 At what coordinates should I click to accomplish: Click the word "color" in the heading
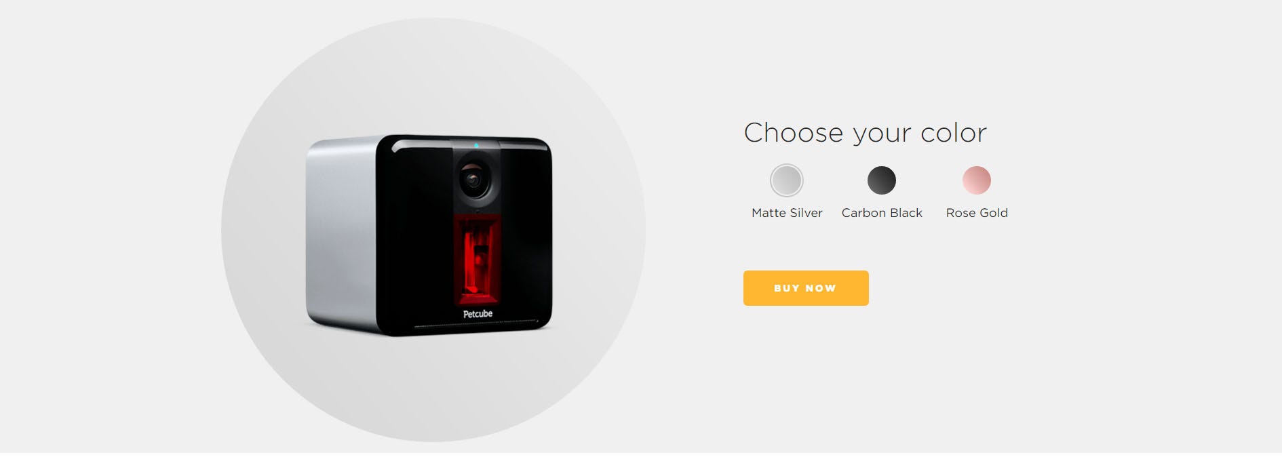tap(954, 133)
